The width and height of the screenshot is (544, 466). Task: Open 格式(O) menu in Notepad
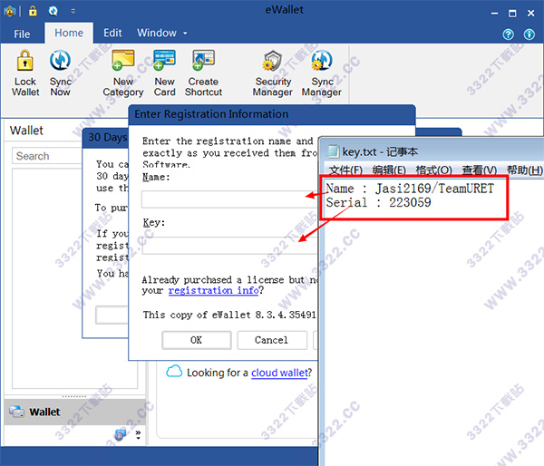433,170
